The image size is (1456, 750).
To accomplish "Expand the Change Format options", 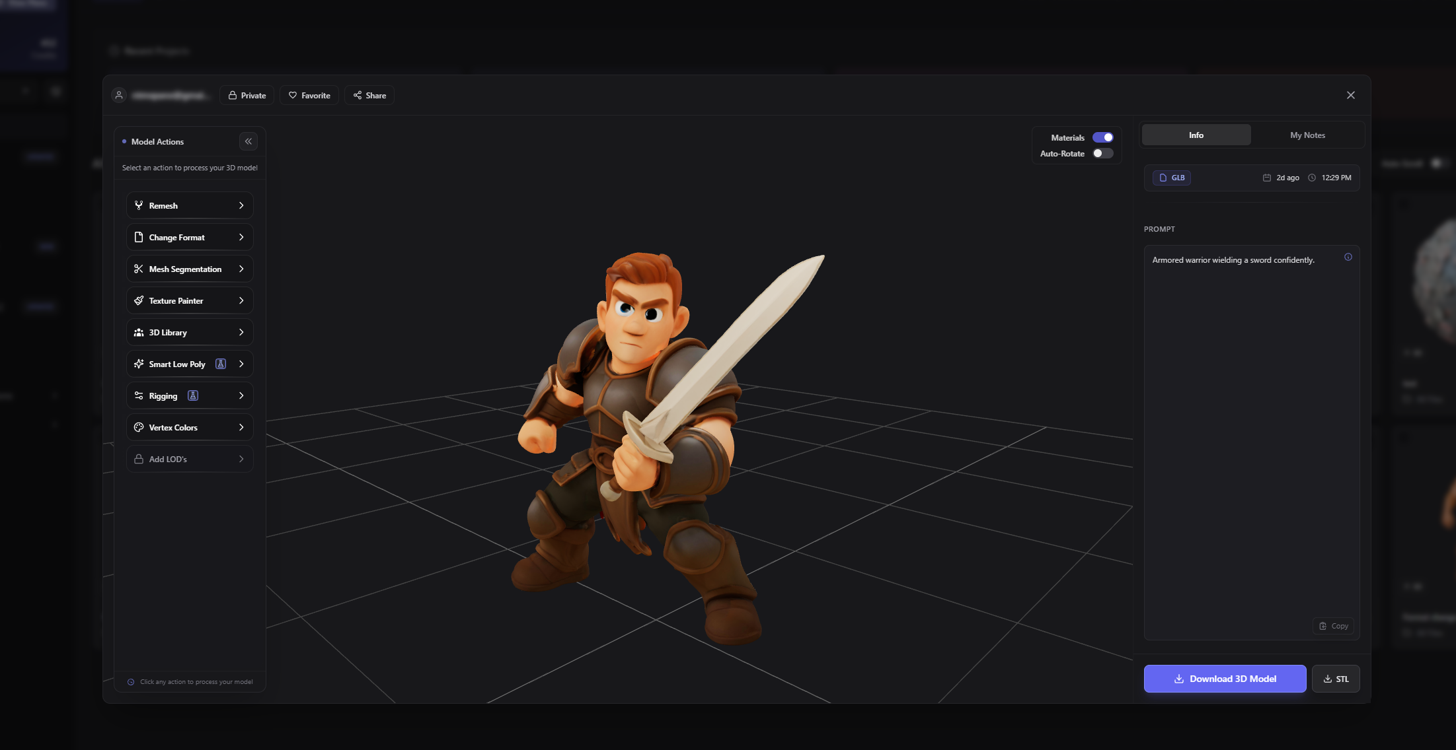I will pyautogui.click(x=189, y=237).
